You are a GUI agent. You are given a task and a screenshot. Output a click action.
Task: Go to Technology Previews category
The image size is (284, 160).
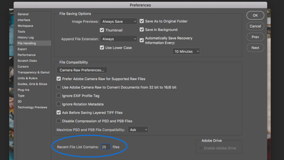(32, 107)
